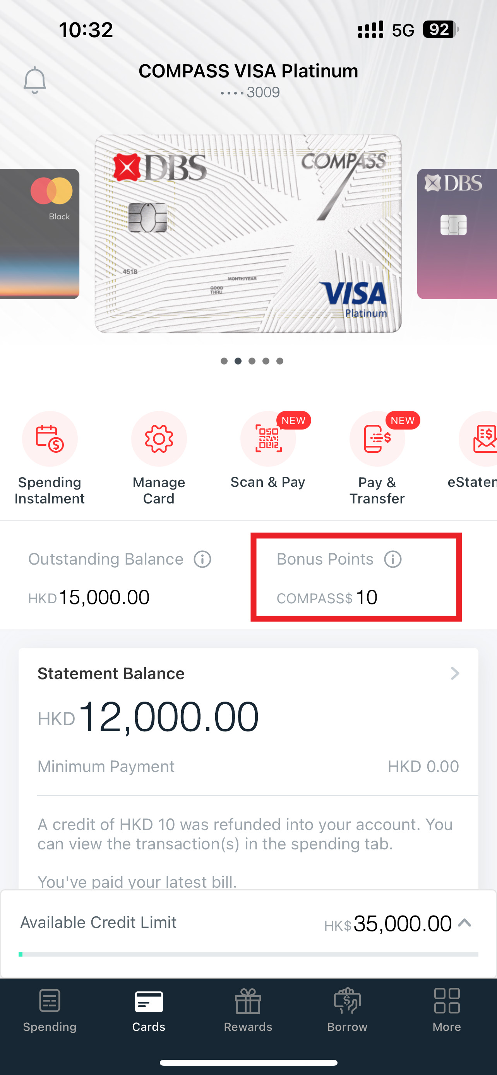Open Pay & Transfer shortcut
497x1075 pixels.
377,438
